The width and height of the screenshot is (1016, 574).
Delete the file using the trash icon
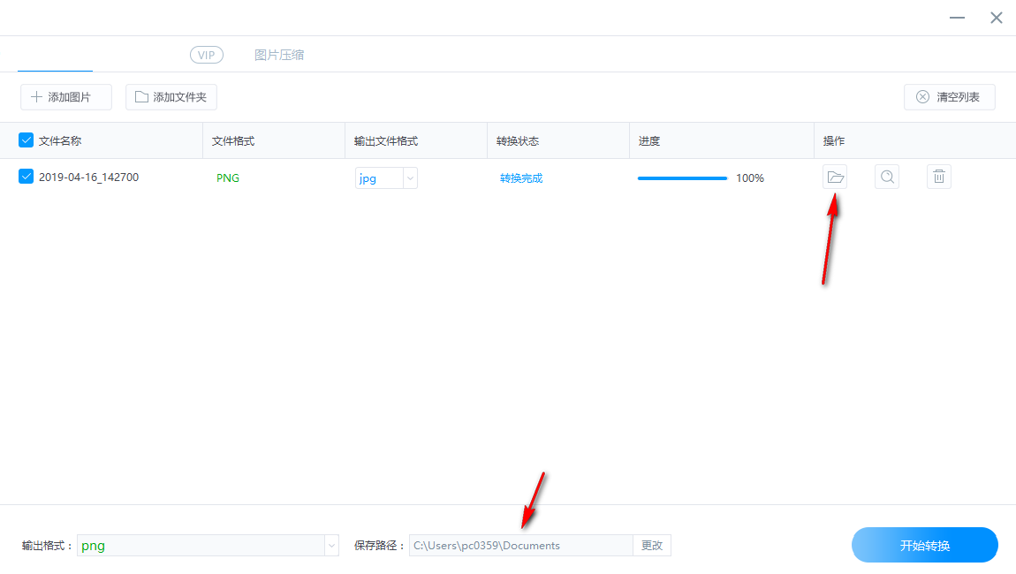pyautogui.click(x=938, y=177)
